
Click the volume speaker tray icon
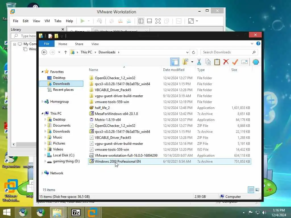point(264,212)
